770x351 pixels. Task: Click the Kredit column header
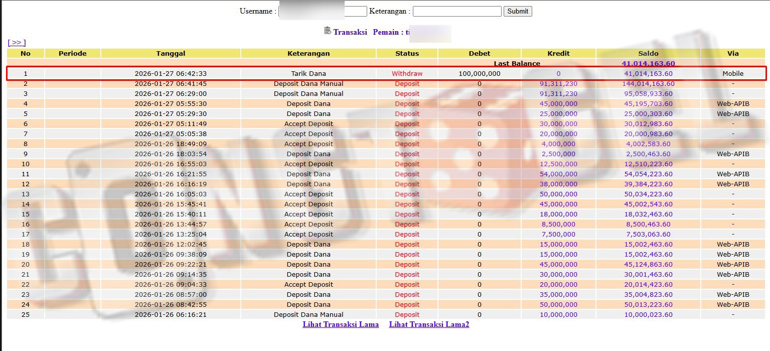click(558, 53)
